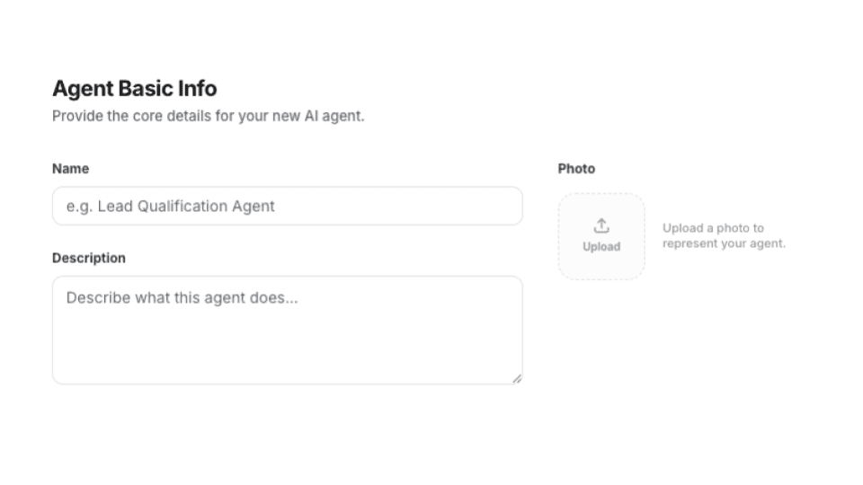Viewport: 863px width, 485px height.
Task: Click the "Upload" text label
Action: (x=601, y=247)
